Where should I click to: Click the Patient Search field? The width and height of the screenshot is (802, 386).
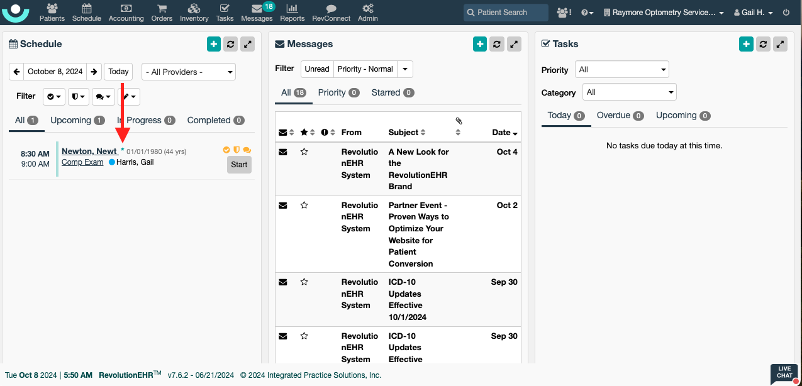[x=506, y=13]
